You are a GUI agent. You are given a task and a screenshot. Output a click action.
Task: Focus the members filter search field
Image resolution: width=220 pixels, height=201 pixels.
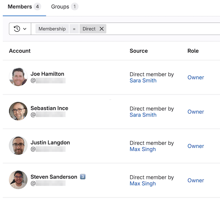(x=163, y=29)
